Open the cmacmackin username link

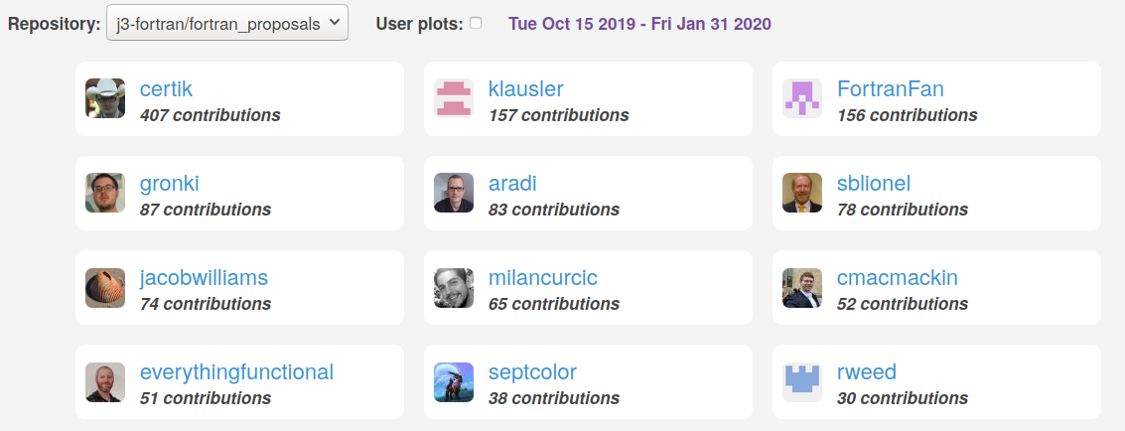897,277
